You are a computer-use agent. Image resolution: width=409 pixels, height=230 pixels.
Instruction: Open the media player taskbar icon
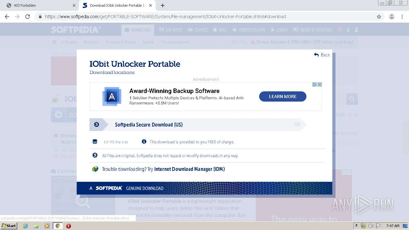(47, 226)
